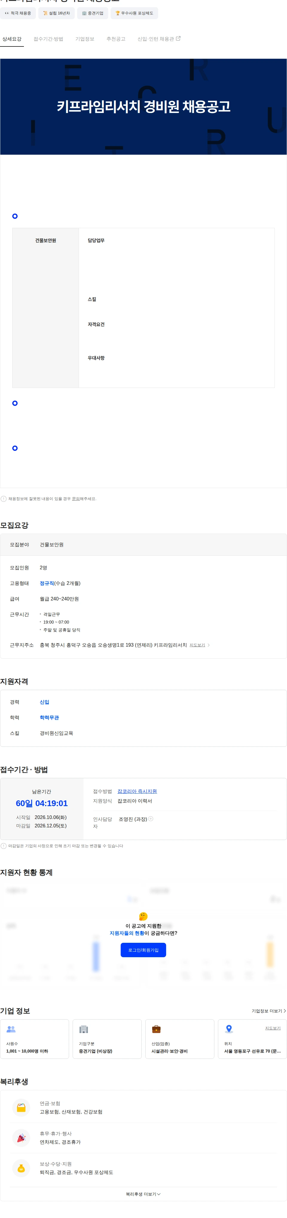
Task: Click the 연금·보험 benefits icon
Action: coord(21,1108)
